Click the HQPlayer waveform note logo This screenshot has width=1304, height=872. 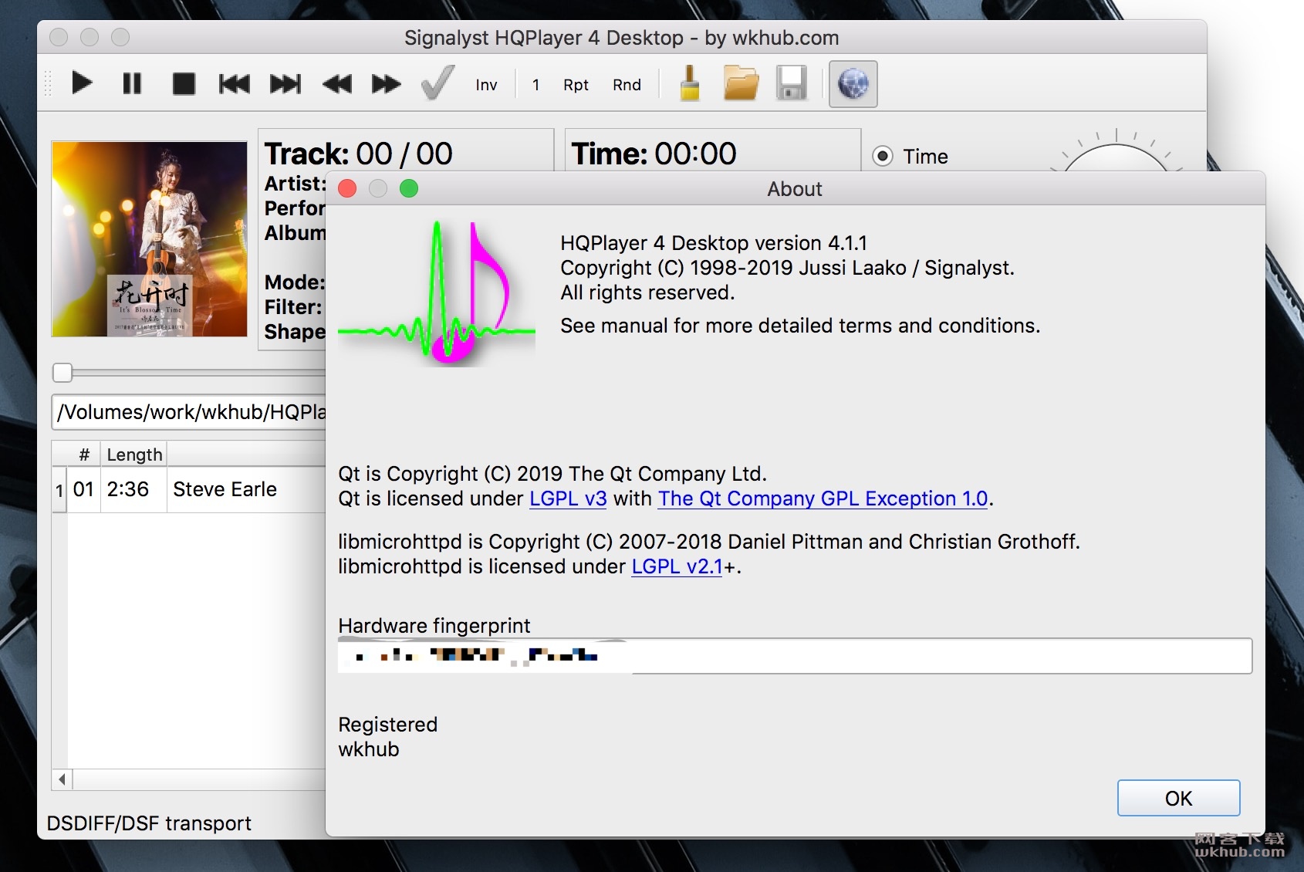(437, 293)
